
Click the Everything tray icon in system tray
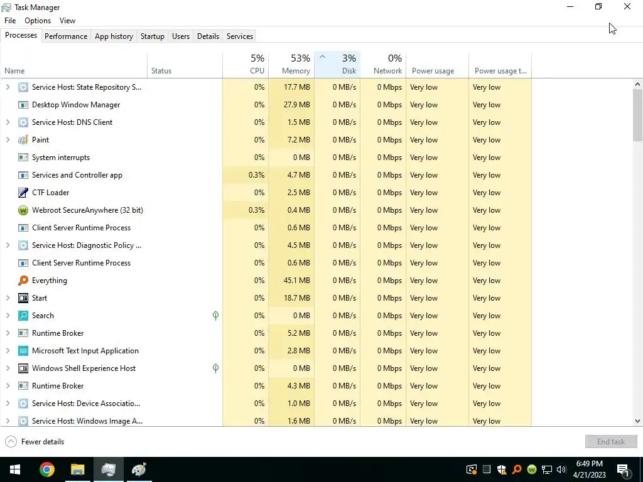click(x=517, y=469)
